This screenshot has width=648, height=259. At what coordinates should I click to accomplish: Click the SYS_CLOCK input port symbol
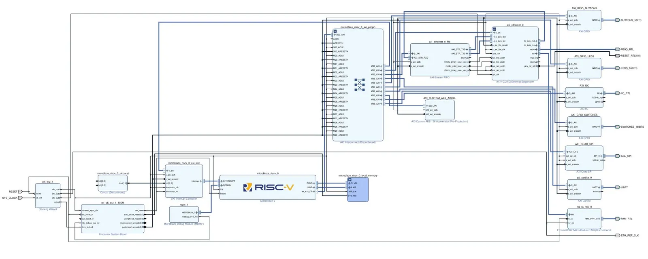20,198
